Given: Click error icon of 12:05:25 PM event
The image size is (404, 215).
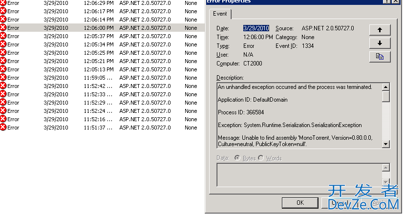Looking at the screenshot, I should coord(3,53).
